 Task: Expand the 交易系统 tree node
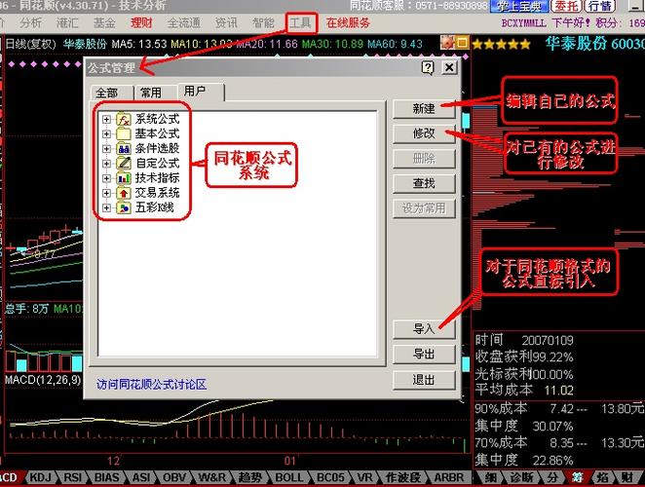click(x=106, y=193)
